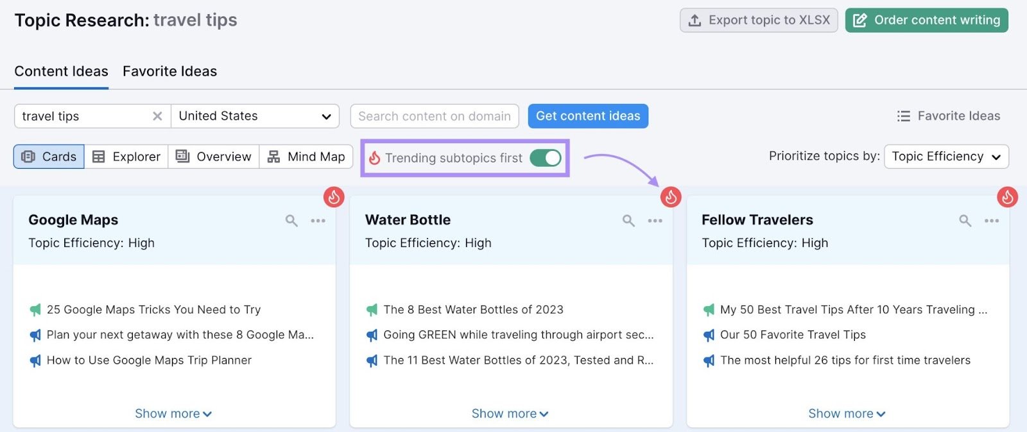Click megaphone icon beside The 8 Best Water Bottles
1027x432 pixels.
pos(372,310)
